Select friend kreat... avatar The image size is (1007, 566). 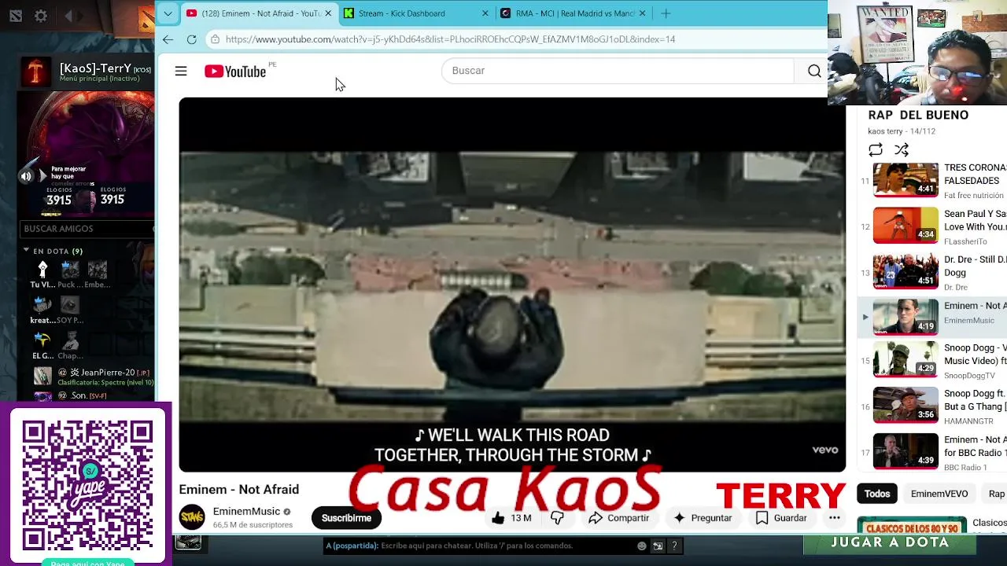click(x=42, y=305)
